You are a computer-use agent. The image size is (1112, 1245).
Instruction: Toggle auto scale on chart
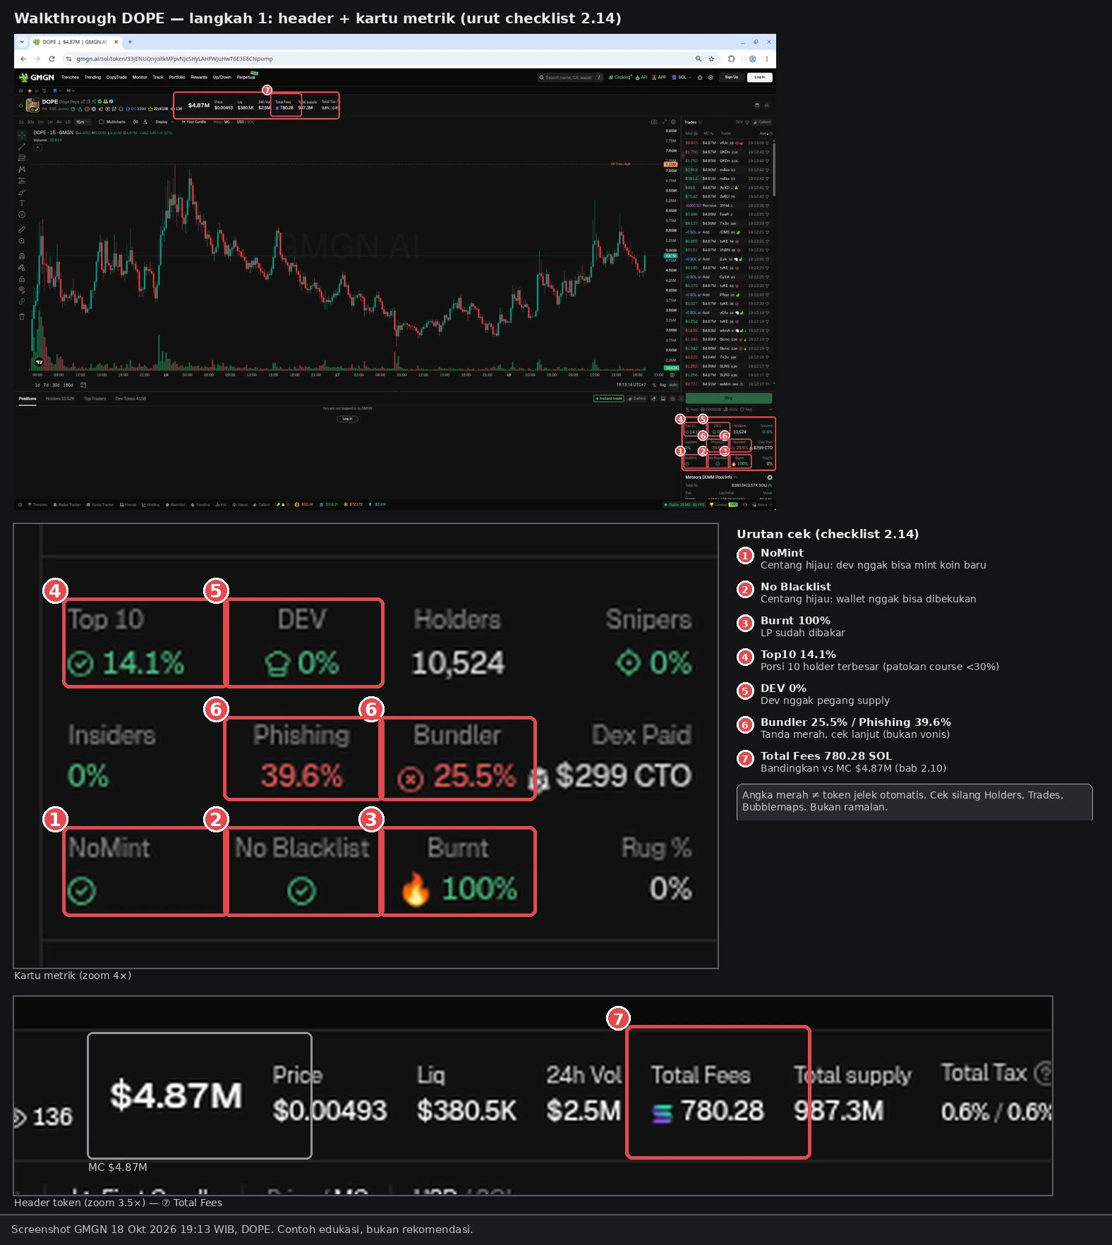[x=673, y=385]
